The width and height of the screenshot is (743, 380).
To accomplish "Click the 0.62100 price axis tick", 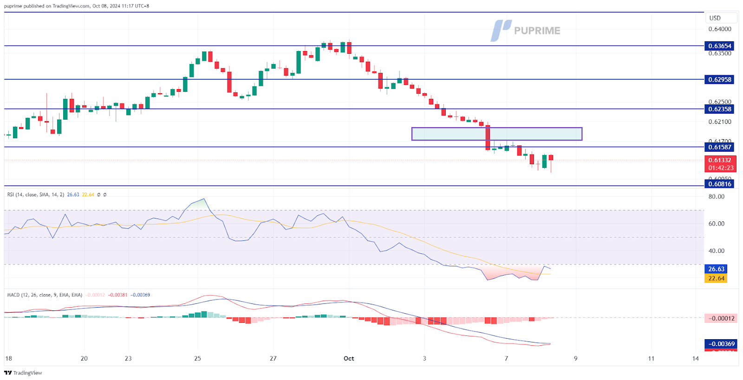I will tap(720, 122).
